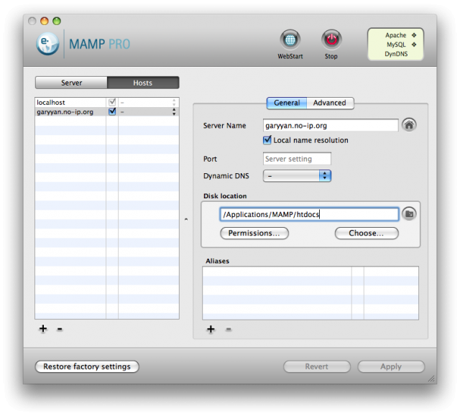460x416 pixels.
Task: Add an alias with the plus icon
Action: click(x=211, y=329)
